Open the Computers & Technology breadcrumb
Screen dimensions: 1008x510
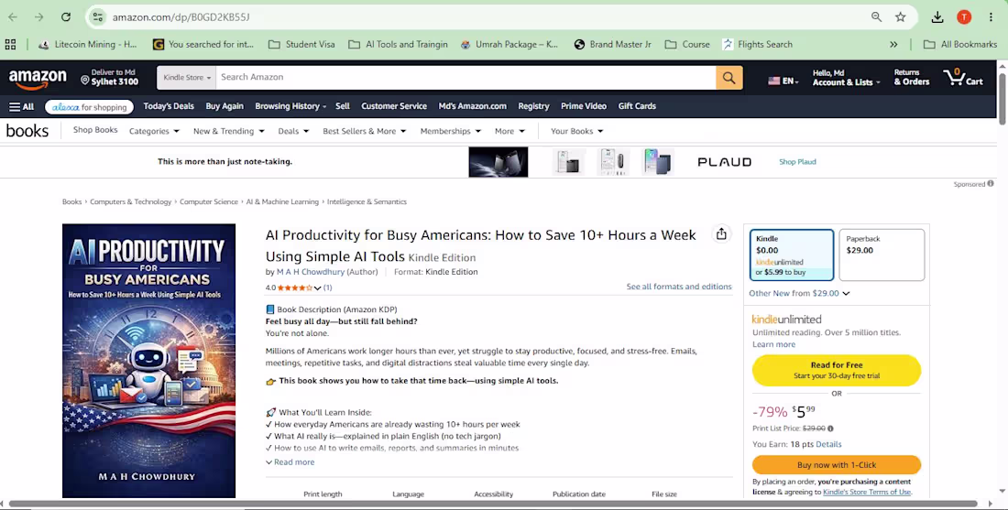click(x=130, y=201)
